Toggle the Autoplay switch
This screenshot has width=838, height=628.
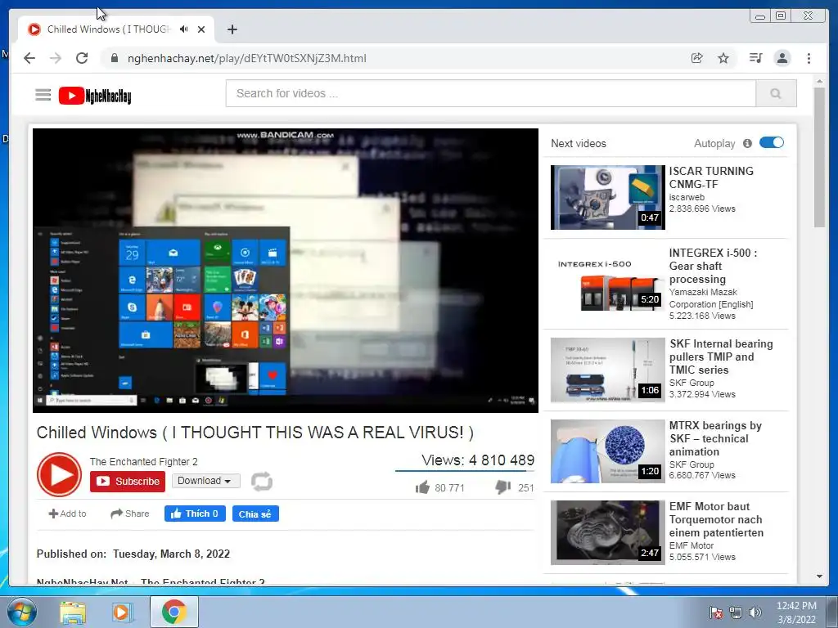coord(771,142)
